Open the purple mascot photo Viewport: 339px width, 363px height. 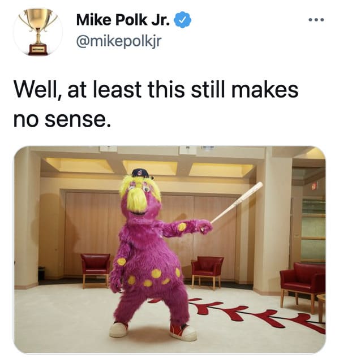[170, 249]
